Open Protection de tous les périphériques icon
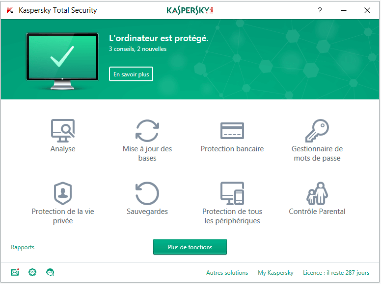This screenshot has width=381, height=284. point(232,193)
